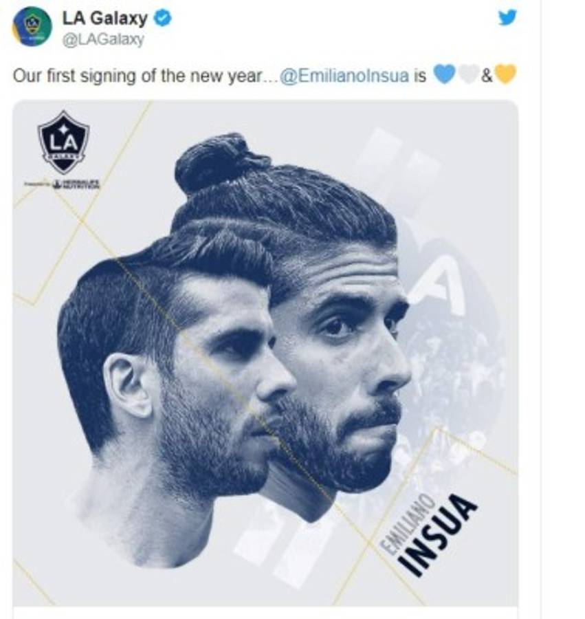Viewport: 585px width, 619px height.
Task: Click the blue heart emoji
Action: click(x=445, y=74)
